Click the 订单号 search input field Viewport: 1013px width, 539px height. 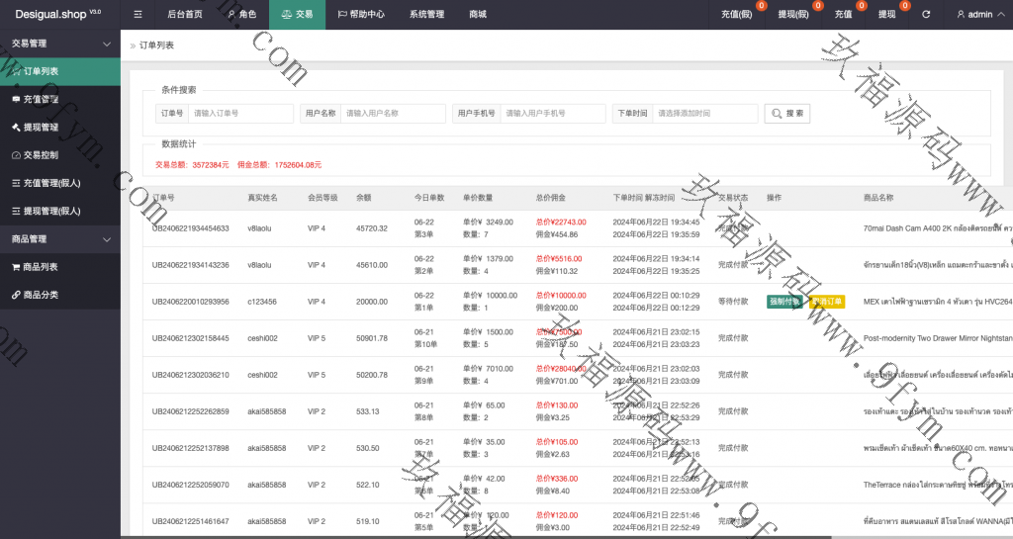click(x=240, y=114)
